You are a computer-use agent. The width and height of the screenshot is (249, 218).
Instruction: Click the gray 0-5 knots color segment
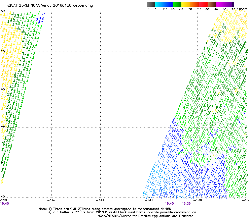click(x=151, y=4)
